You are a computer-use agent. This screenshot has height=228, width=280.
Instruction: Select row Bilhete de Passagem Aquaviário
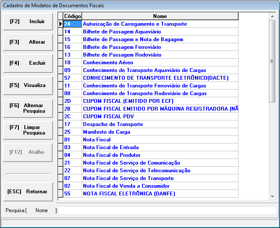[122, 32]
